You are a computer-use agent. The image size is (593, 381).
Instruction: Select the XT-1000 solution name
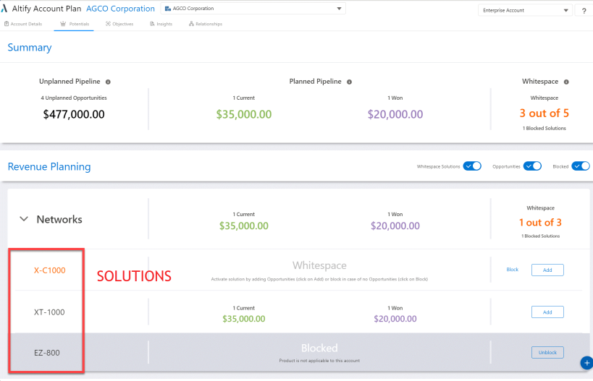49,312
